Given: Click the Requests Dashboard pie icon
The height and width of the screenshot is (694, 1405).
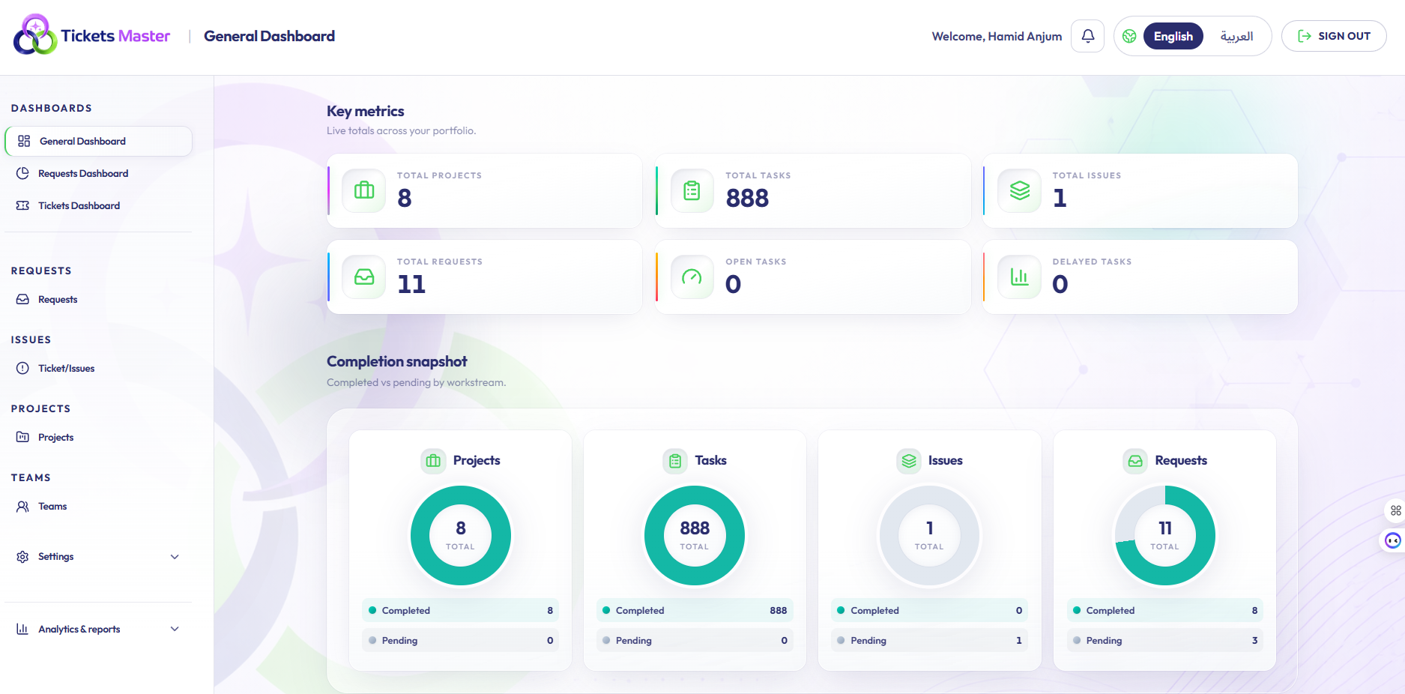Looking at the screenshot, I should tap(22, 174).
